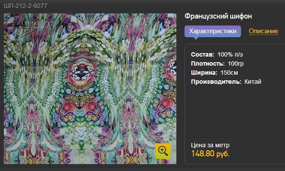
Task: Click the Ширина label
Action: [204, 73]
